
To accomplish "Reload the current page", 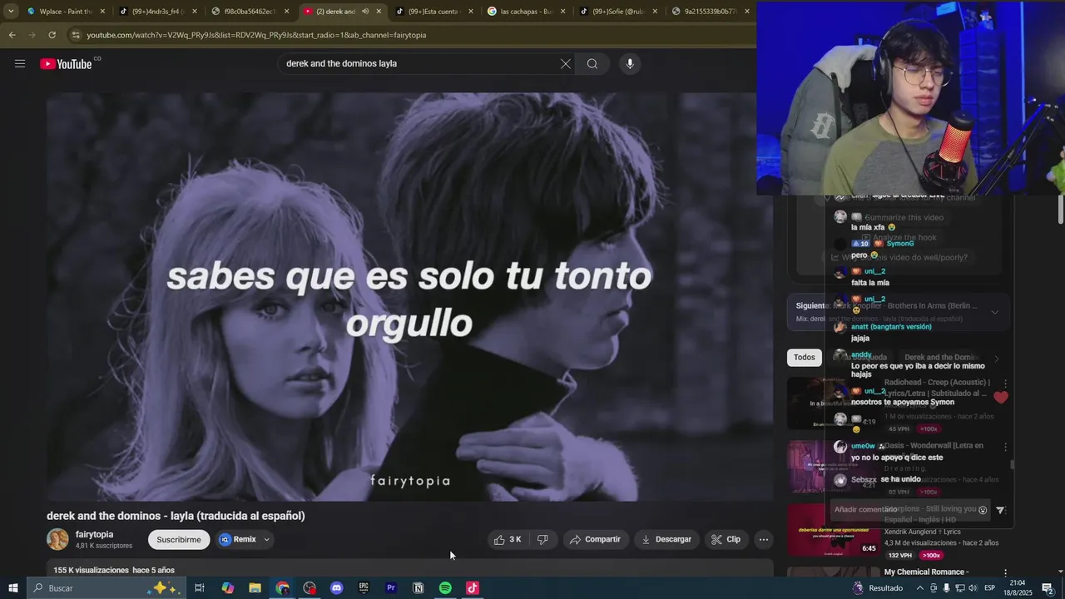I will (52, 35).
